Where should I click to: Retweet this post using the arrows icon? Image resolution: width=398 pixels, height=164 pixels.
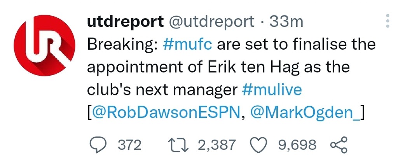[177, 145]
